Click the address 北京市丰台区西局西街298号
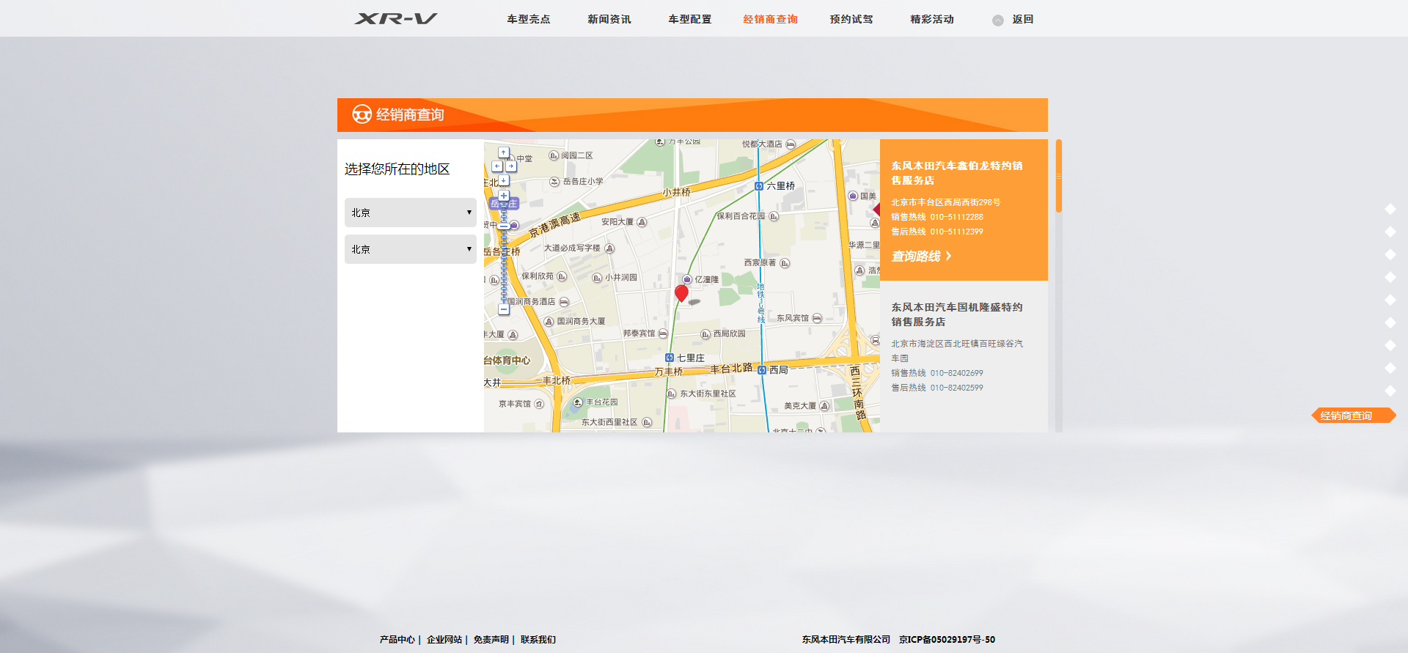 (946, 202)
